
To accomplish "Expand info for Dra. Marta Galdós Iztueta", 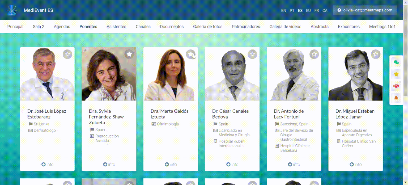I will (171, 165).
